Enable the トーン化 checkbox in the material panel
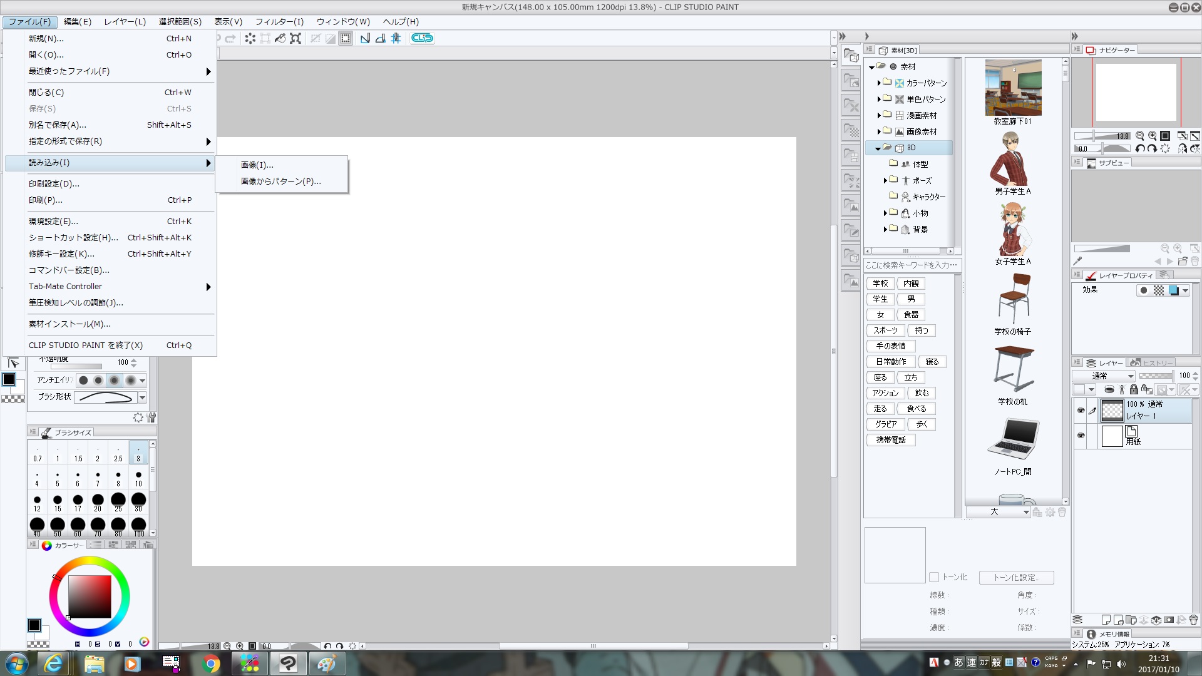1202x676 pixels. click(x=935, y=577)
